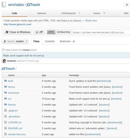
Task: Click davidkaneda link in build row
Action: (x=104, y=81)
